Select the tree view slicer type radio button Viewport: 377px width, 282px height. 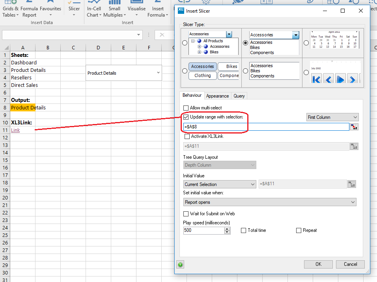coord(185,43)
